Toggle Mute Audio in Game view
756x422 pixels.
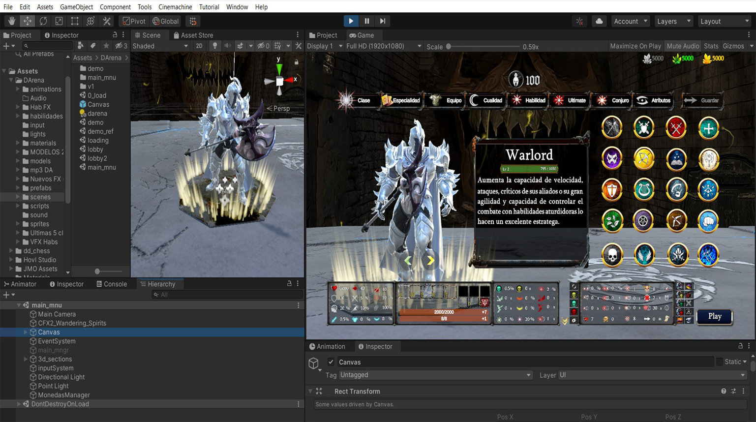coord(682,46)
